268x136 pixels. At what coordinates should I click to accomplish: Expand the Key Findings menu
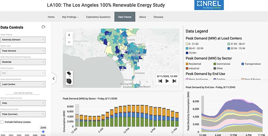[x=70, y=17]
